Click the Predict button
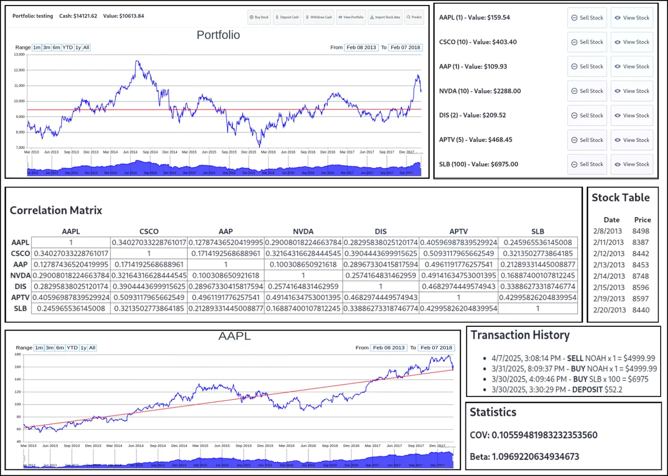The width and height of the screenshot is (668, 476). (x=414, y=17)
